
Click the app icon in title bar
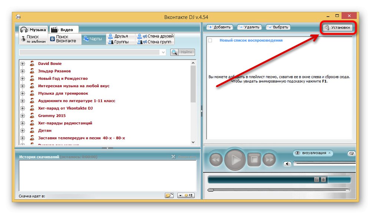(19, 17)
